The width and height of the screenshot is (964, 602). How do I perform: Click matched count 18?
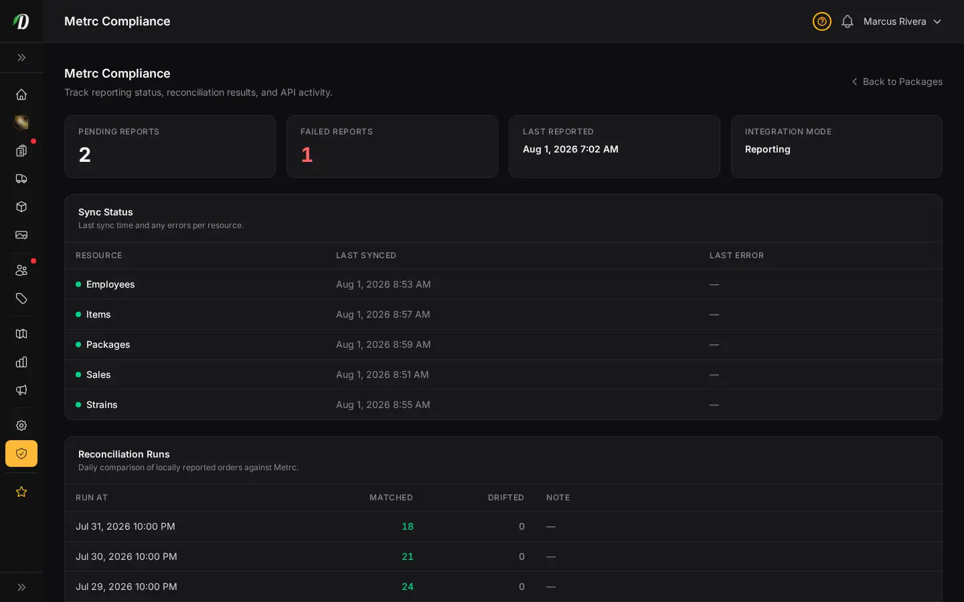tap(408, 526)
